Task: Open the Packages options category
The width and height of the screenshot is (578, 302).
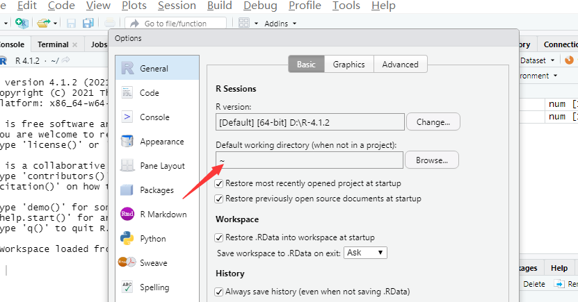Action: point(157,190)
